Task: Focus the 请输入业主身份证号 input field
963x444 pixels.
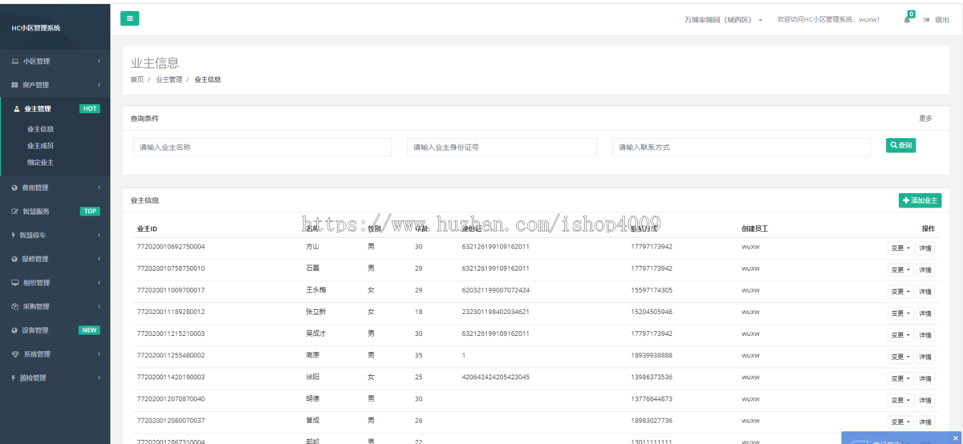Action: 502,147
